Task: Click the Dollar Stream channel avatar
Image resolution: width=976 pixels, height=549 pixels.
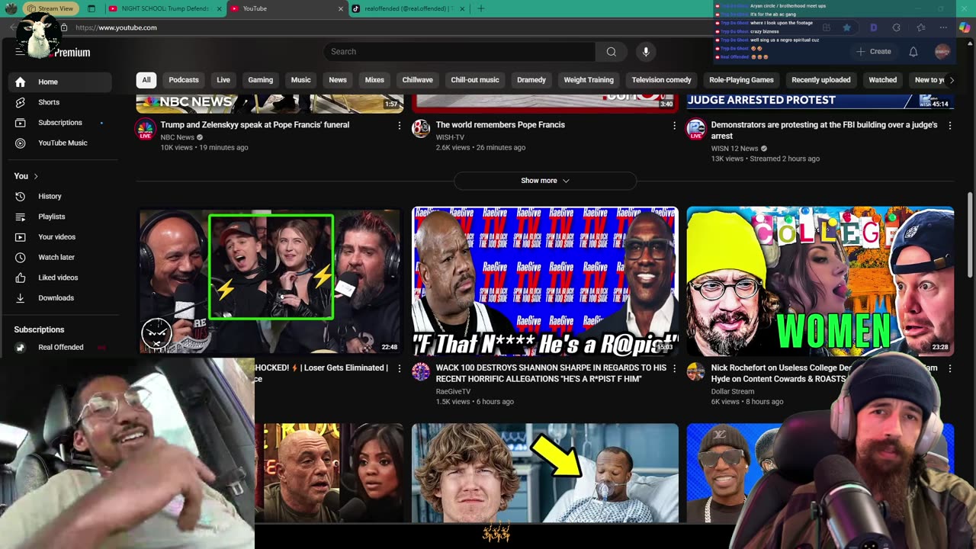Action: coord(696,371)
